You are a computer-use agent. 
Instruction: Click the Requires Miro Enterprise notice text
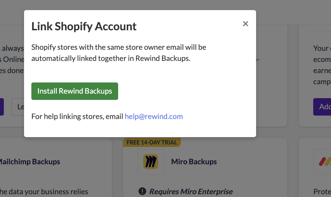click(x=191, y=191)
